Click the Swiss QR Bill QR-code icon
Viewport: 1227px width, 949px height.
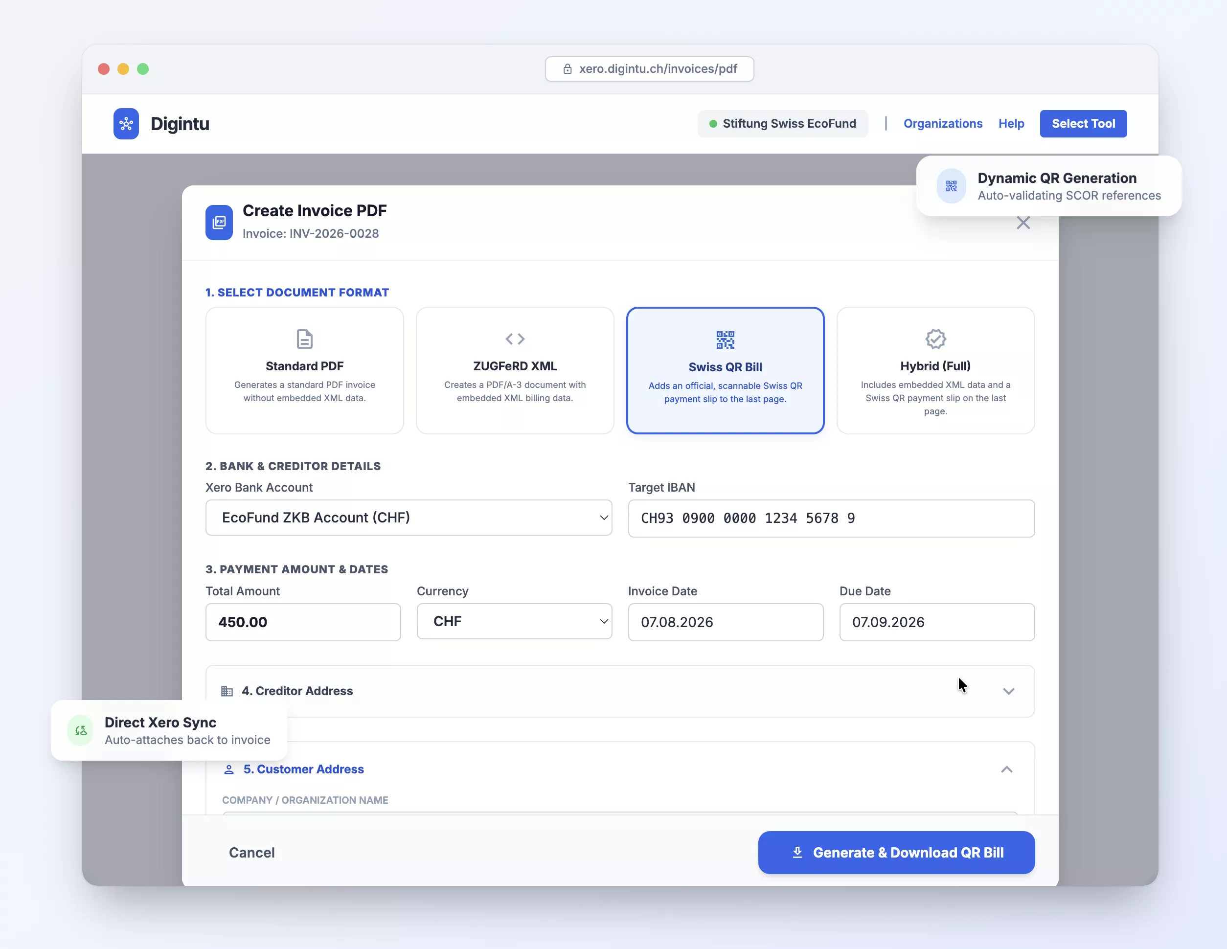pos(726,340)
